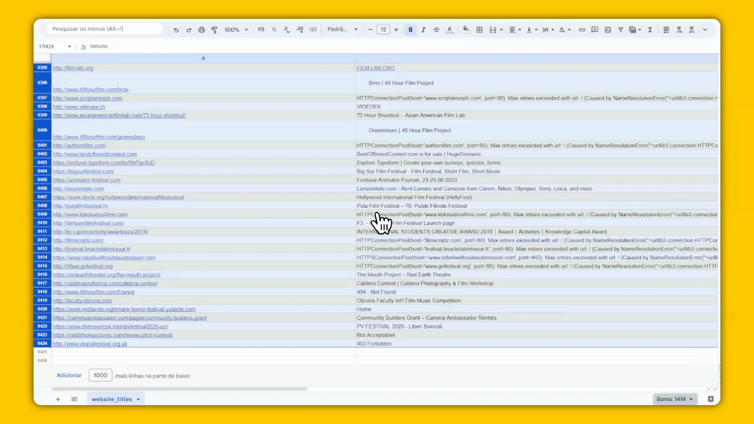Open merge type dropdown arrow
The image size is (754, 424).
point(501,29)
